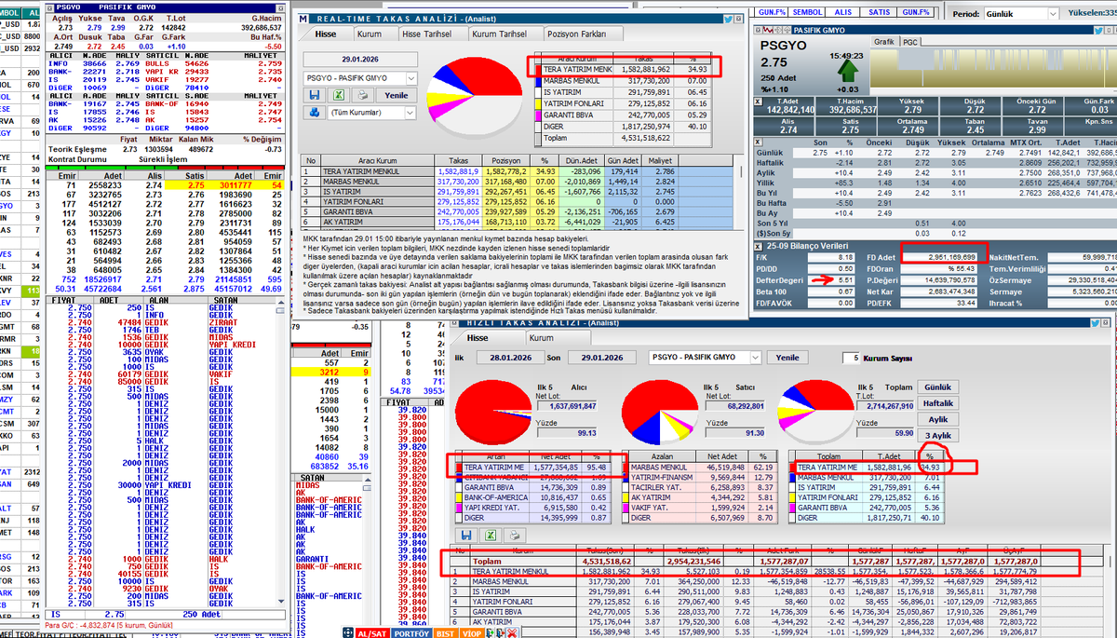This screenshot has height=638, width=1117.
Task: Open the Kurum Tarihsel tab
Action: coord(501,34)
